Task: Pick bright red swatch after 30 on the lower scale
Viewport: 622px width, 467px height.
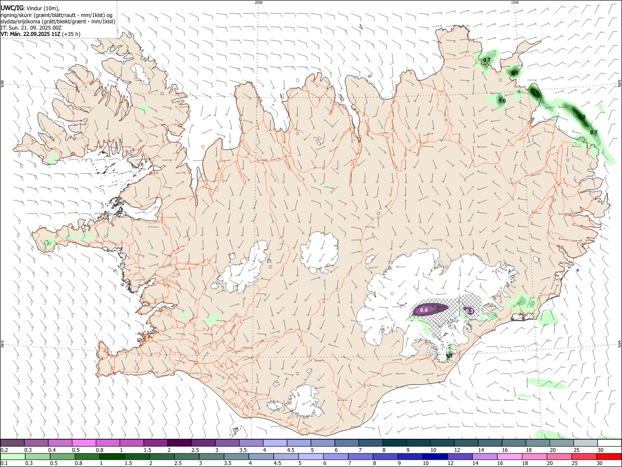Action: point(609,457)
